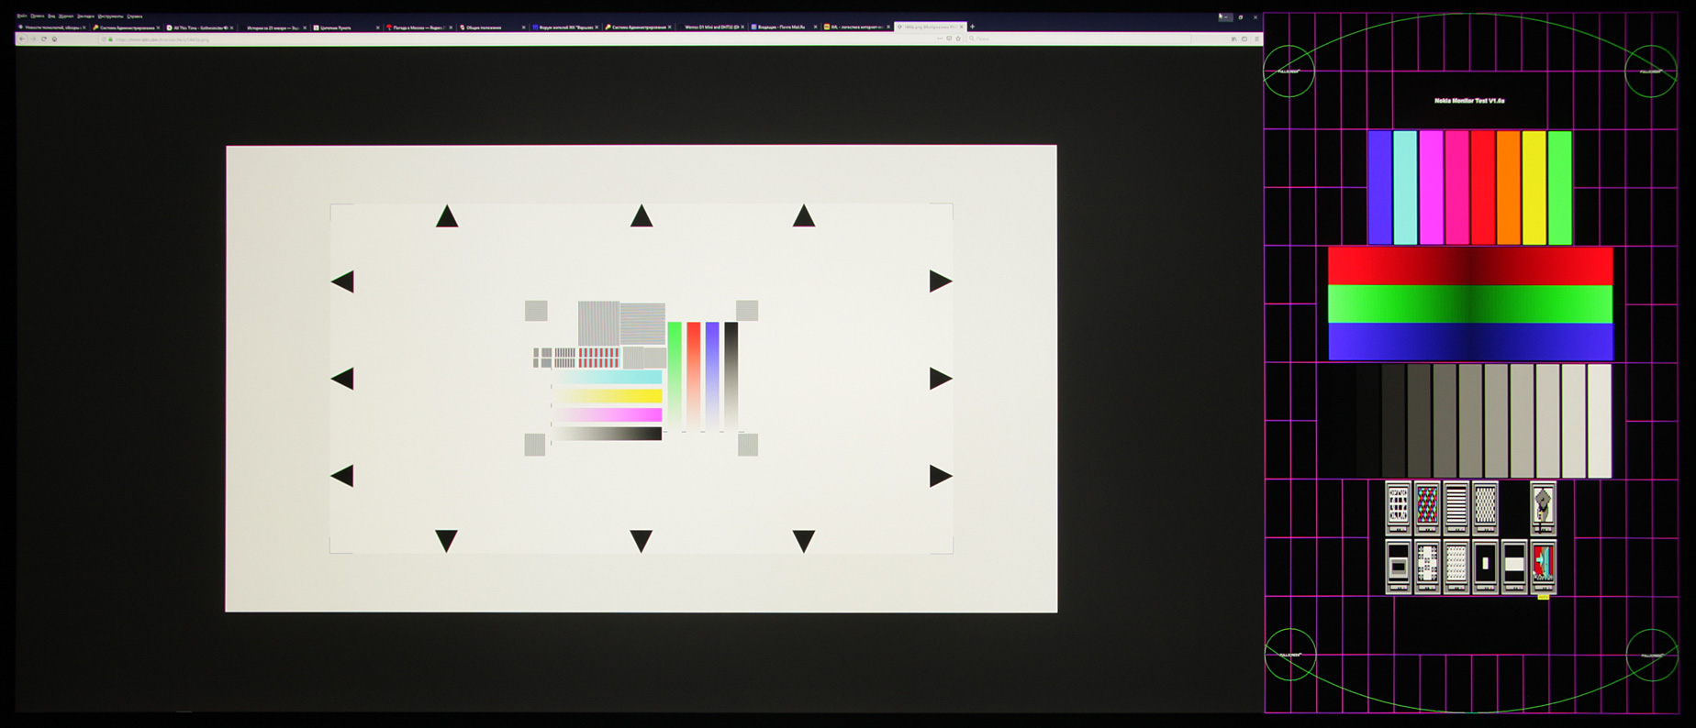The image size is (1696, 728).
Task: Open dotted text readability test icon
Action: click(1456, 566)
